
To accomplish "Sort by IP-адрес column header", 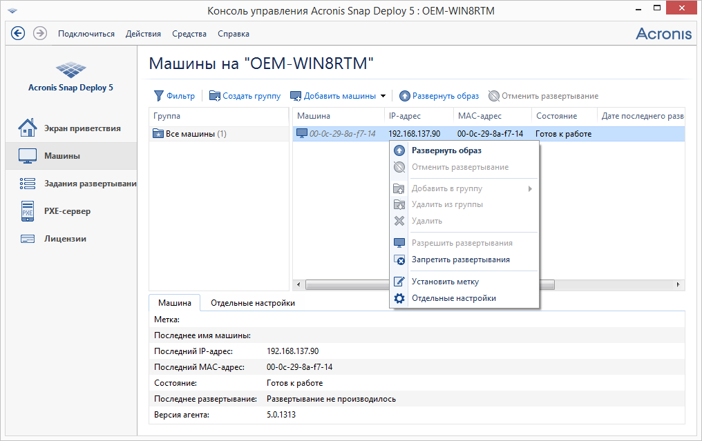I will (x=419, y=116).
